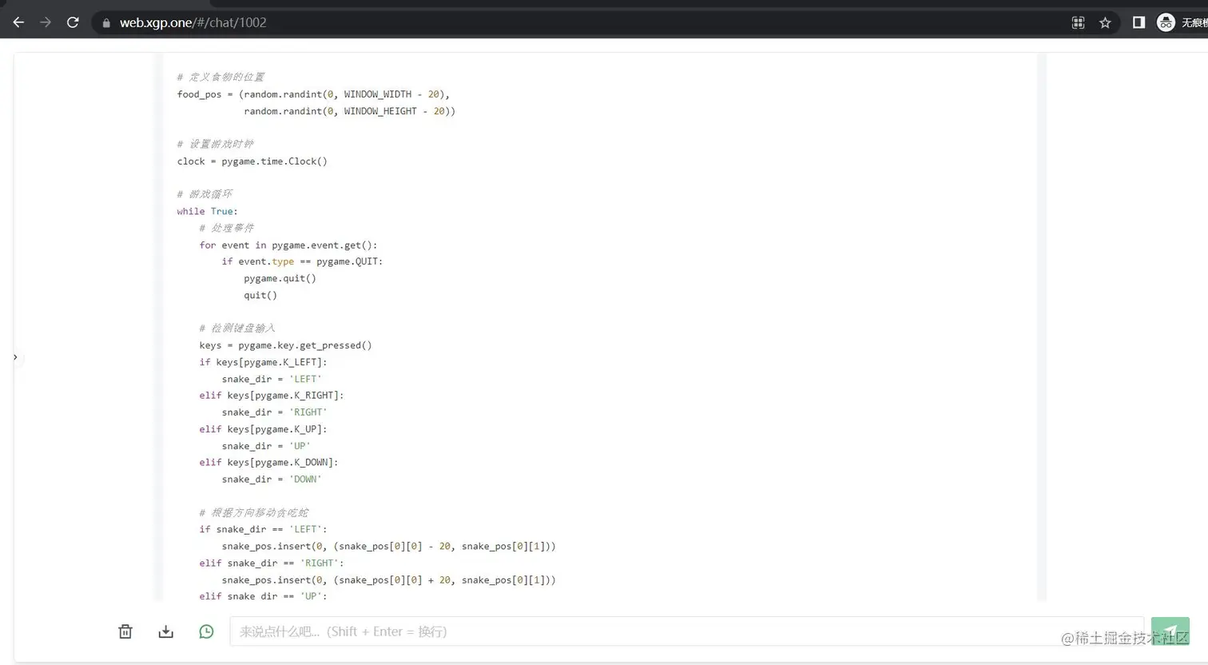Click the 'food_pos = (random.randint' line
Viewport: 1208px width, 665px height.
(313, 94)
